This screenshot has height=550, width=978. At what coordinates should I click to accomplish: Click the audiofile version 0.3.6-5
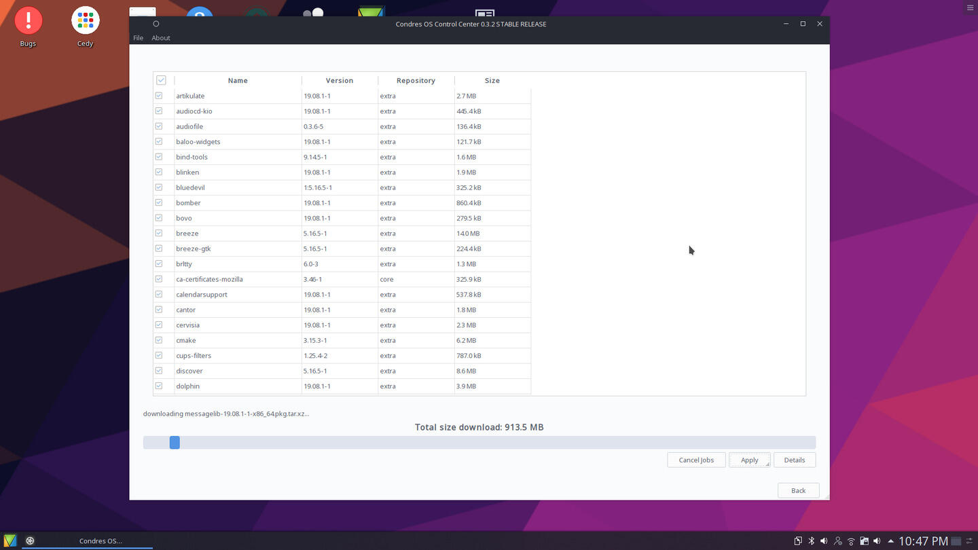(x=313, y=126)
